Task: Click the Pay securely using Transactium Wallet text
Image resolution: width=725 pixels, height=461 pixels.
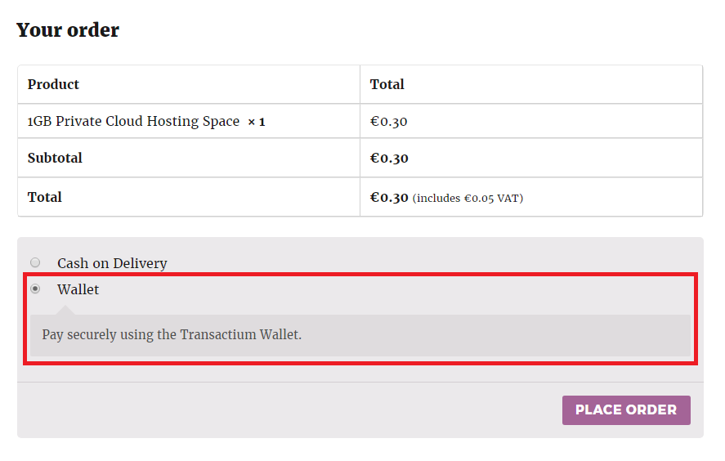Action: tap(172, 335)
